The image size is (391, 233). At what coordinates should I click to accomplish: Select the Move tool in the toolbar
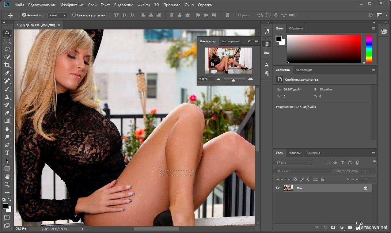pos(7,33)
